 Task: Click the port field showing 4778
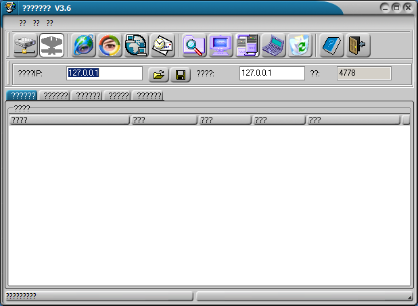[364, 73]
